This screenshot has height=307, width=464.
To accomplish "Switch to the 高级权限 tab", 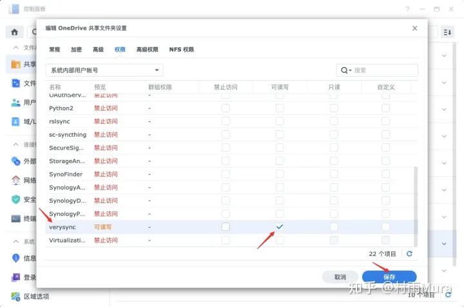I will pyautogui.click(x=147, y=50).
